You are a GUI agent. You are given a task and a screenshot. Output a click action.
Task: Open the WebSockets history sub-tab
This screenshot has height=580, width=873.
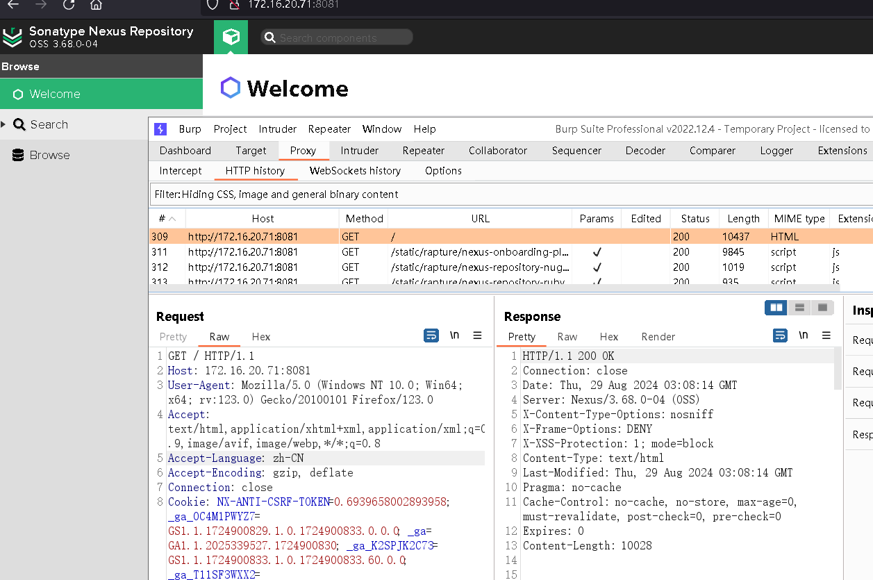[x=355, y=171]
